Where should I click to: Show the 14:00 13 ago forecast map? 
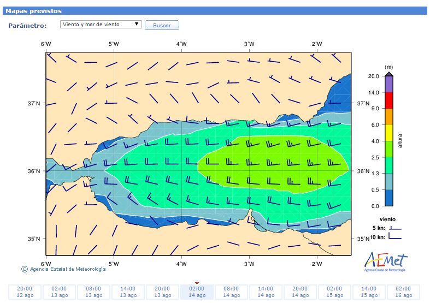point(128,292)
